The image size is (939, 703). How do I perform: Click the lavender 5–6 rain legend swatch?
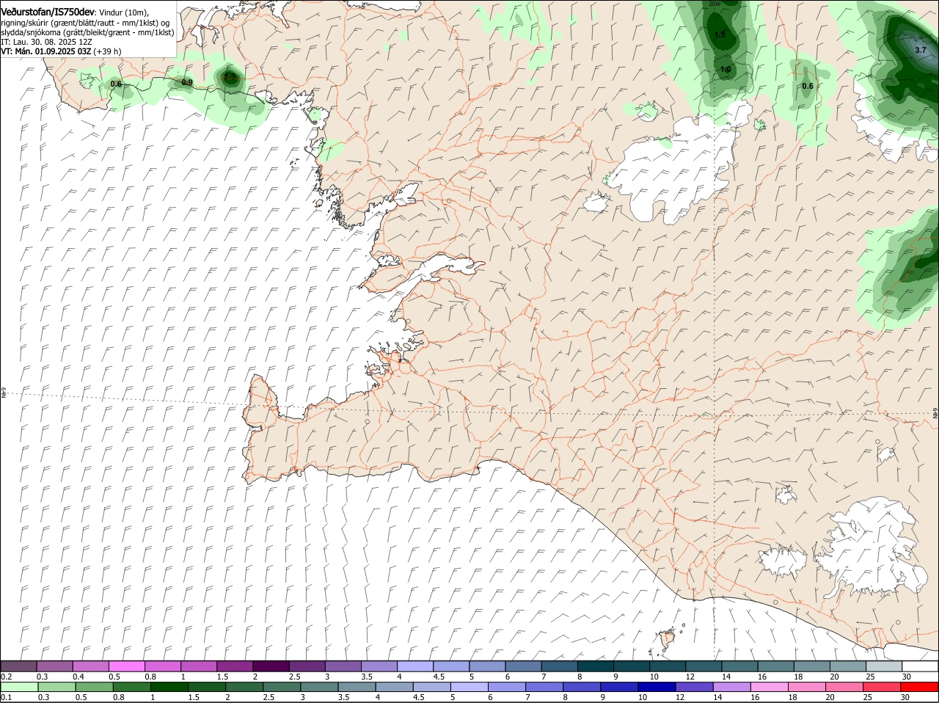point(469,687)
